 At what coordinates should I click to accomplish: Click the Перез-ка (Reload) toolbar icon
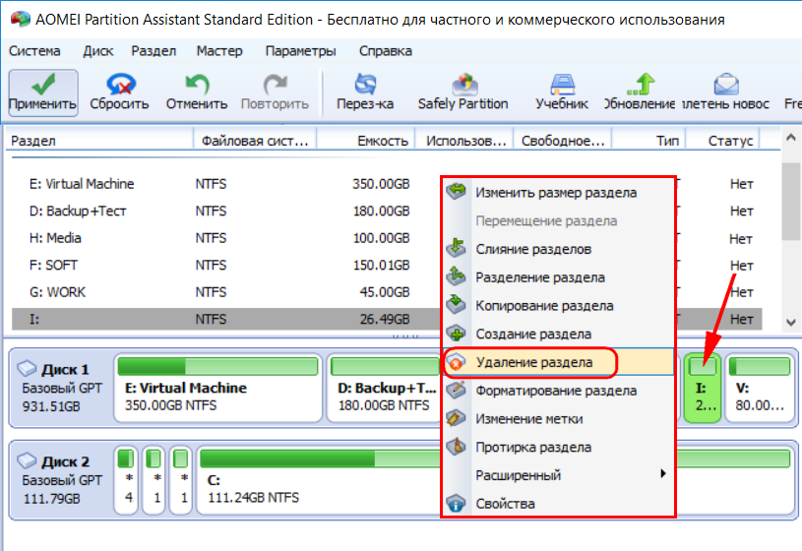click(x=365, y=91)
